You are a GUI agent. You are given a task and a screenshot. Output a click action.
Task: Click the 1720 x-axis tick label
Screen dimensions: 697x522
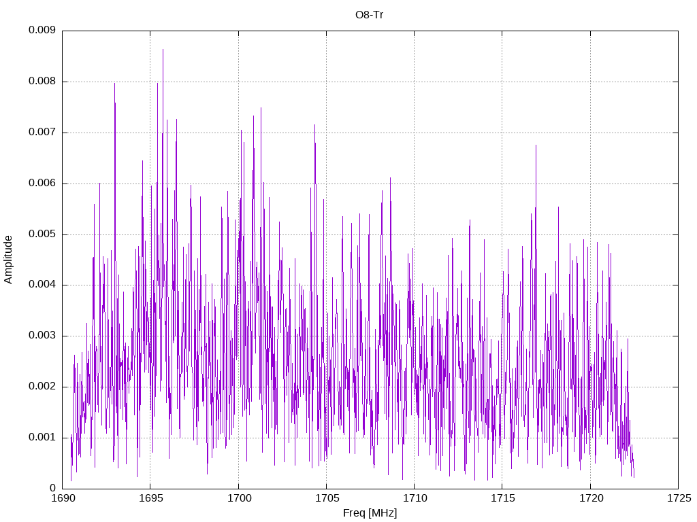coord(590,498)
